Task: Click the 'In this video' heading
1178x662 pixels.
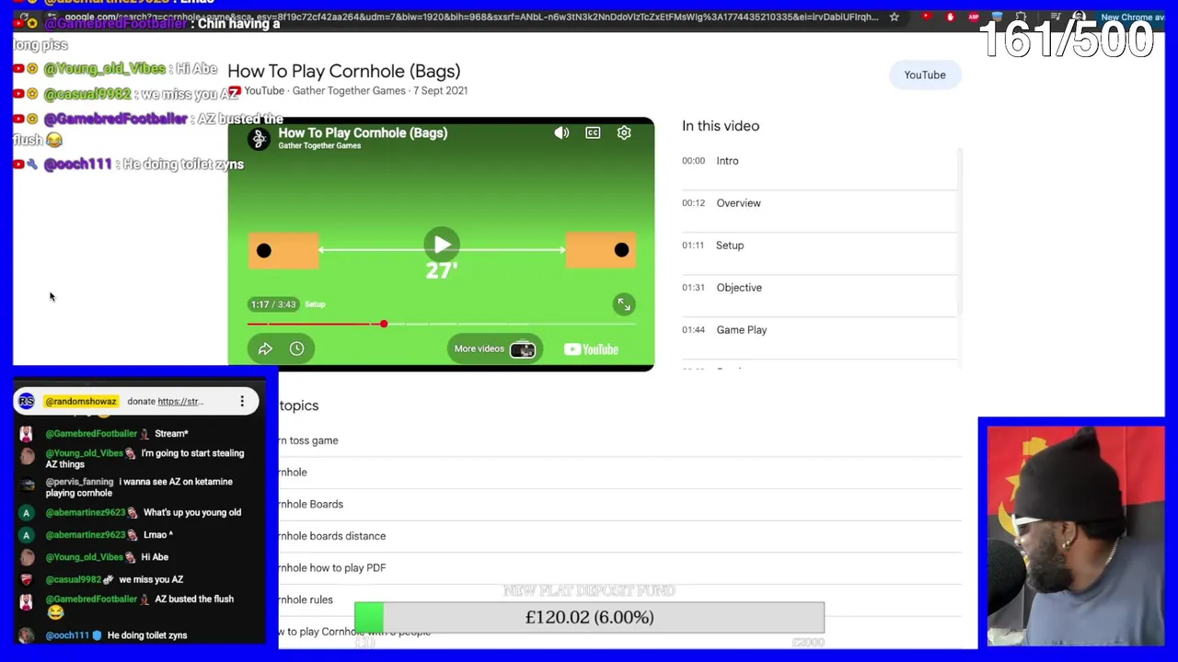Action: click(721, 126)
